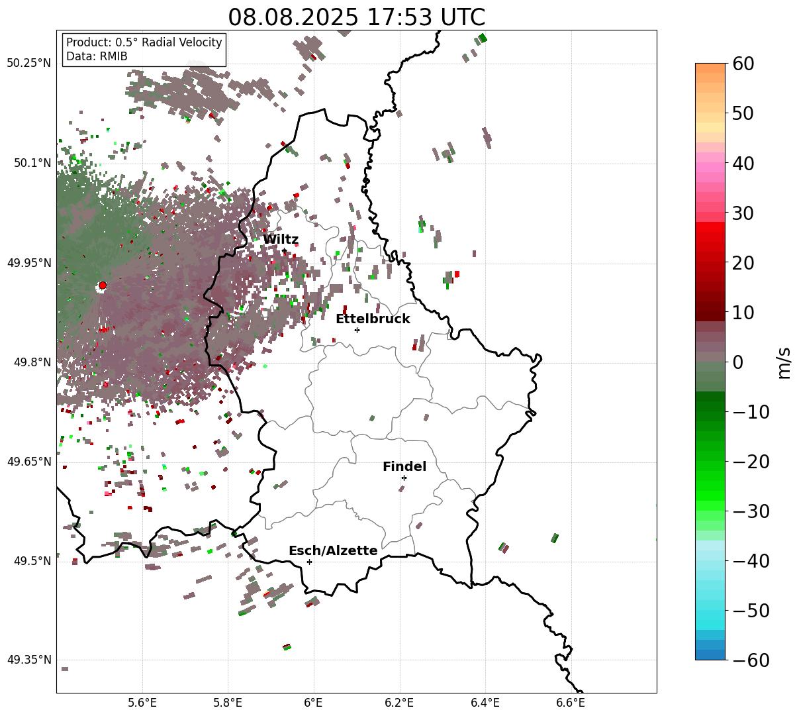Click the bright red colorbar segment near 25

coord(710,237)
